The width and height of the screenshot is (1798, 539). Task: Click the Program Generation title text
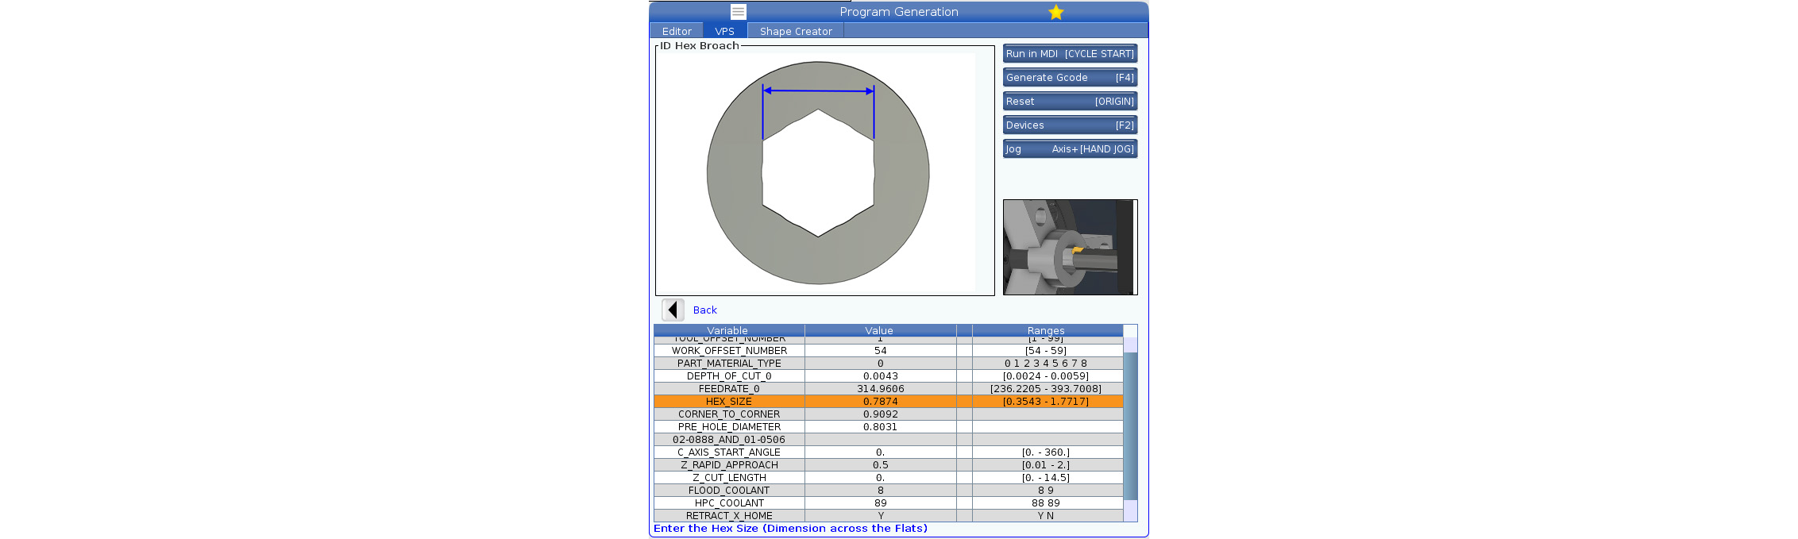click(x=899, y=12)
